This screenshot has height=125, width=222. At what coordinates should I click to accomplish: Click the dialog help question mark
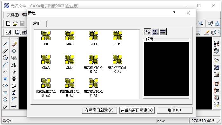(174, 13)
